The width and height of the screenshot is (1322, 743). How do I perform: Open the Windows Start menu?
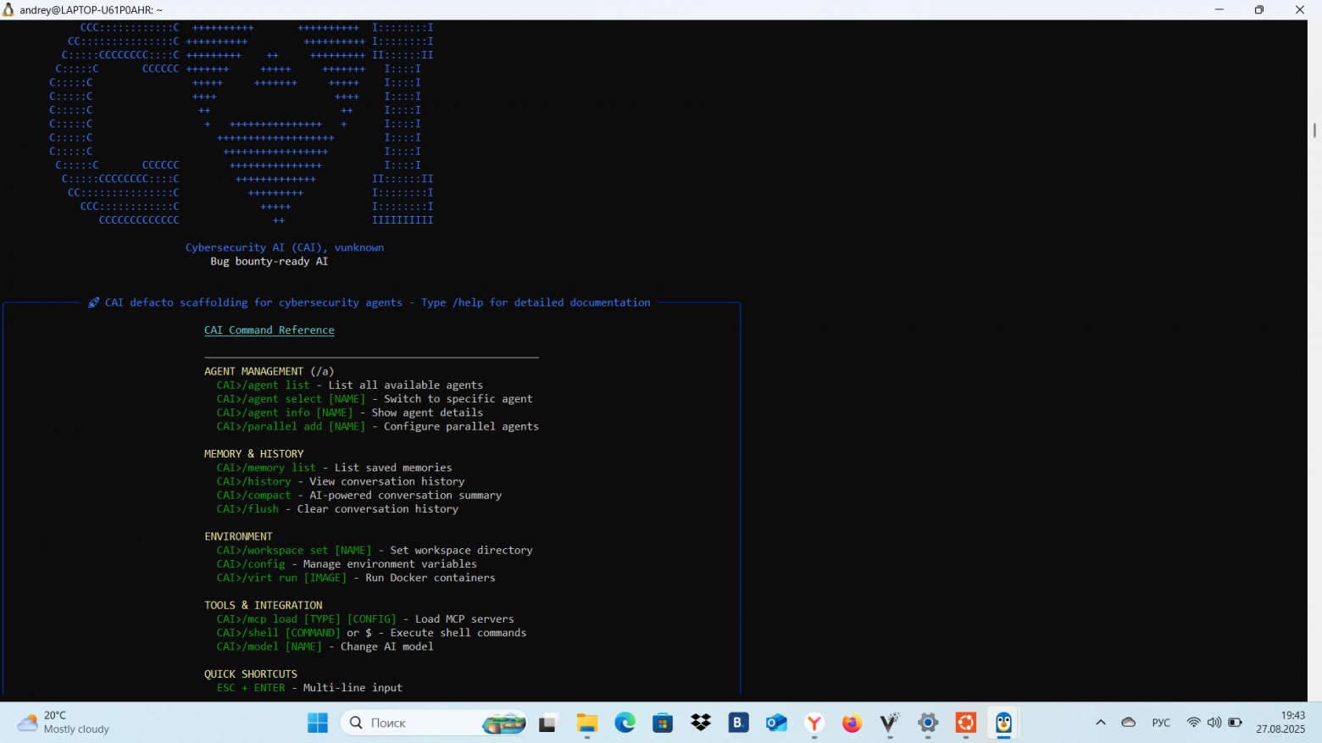click(x=318, y=723)
